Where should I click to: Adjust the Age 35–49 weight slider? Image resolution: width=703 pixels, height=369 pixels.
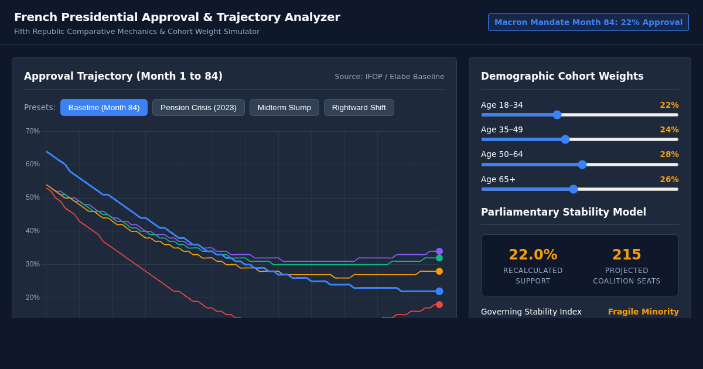[x=580, y=139]
